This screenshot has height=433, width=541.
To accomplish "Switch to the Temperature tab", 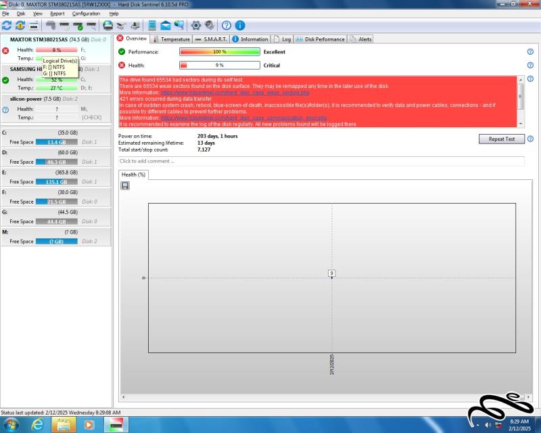I will coord(172,39).
